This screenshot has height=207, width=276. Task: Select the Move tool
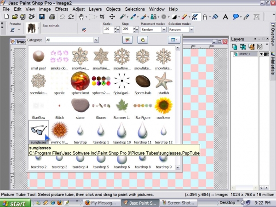[112, 17]
